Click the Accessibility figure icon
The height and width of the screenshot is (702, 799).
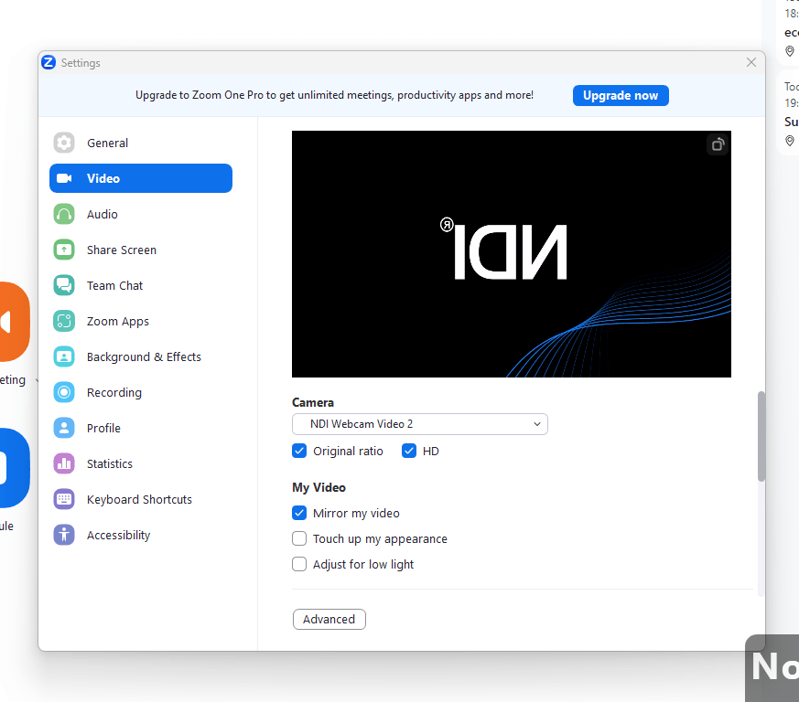pos(64,535)
